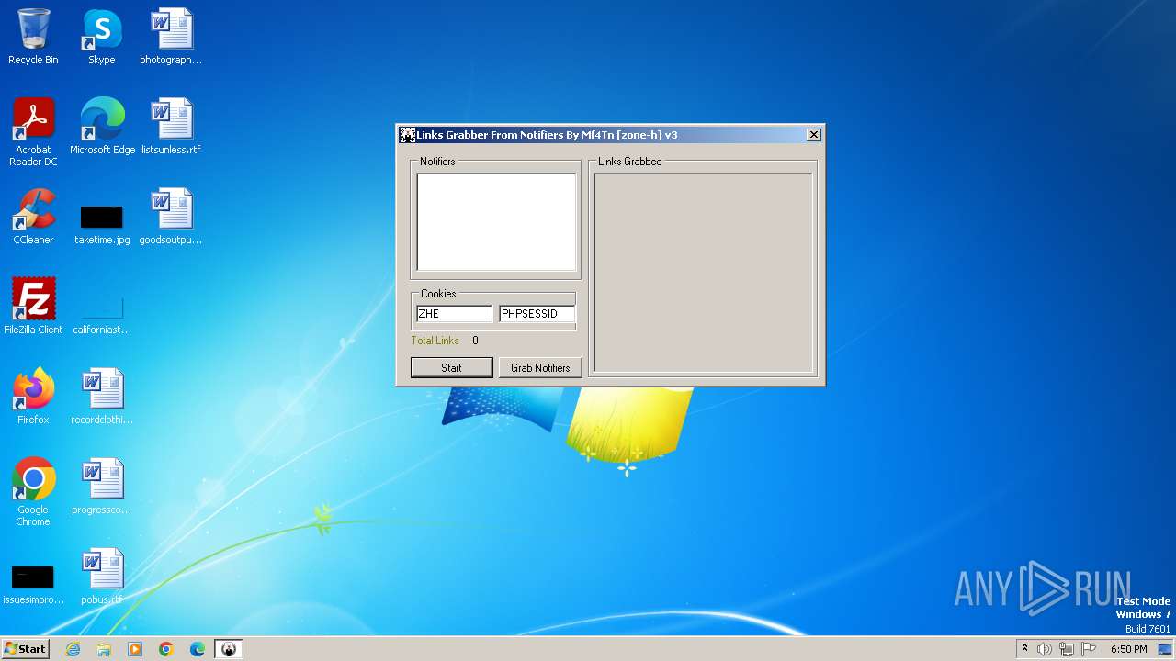Select the issuesimpro file icon
The width and height of the screenshot is (1176, 661).
click(33, 585)
